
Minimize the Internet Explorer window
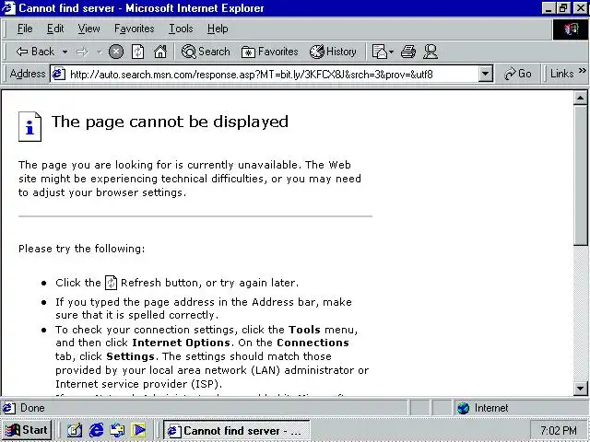tap(549, 8)
